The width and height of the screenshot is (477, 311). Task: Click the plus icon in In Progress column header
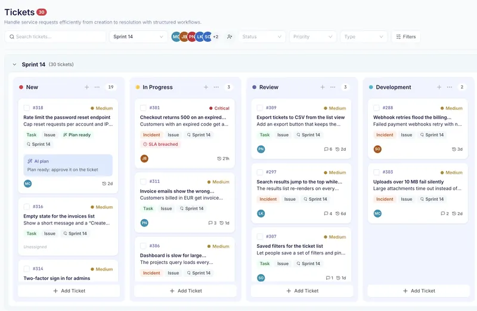coord(206,87)
